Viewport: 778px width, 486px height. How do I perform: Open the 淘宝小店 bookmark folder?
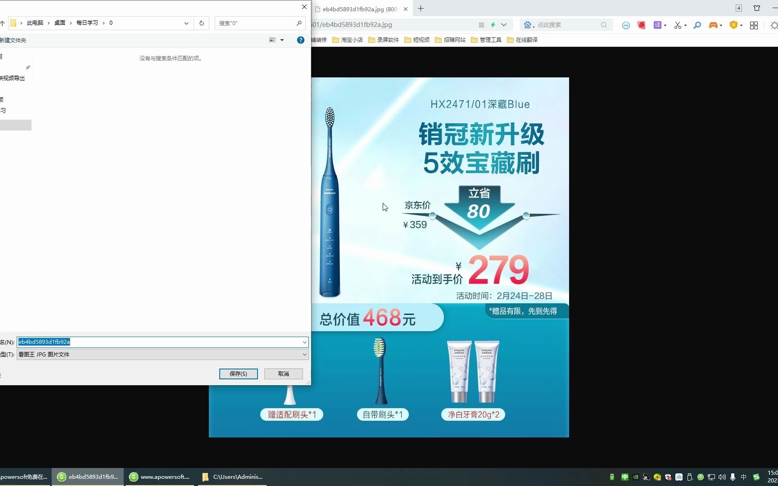pos(348,40)
